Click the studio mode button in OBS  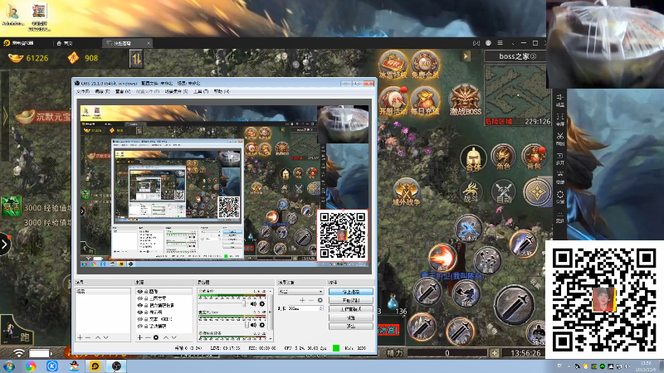click(x=351, y=309)
